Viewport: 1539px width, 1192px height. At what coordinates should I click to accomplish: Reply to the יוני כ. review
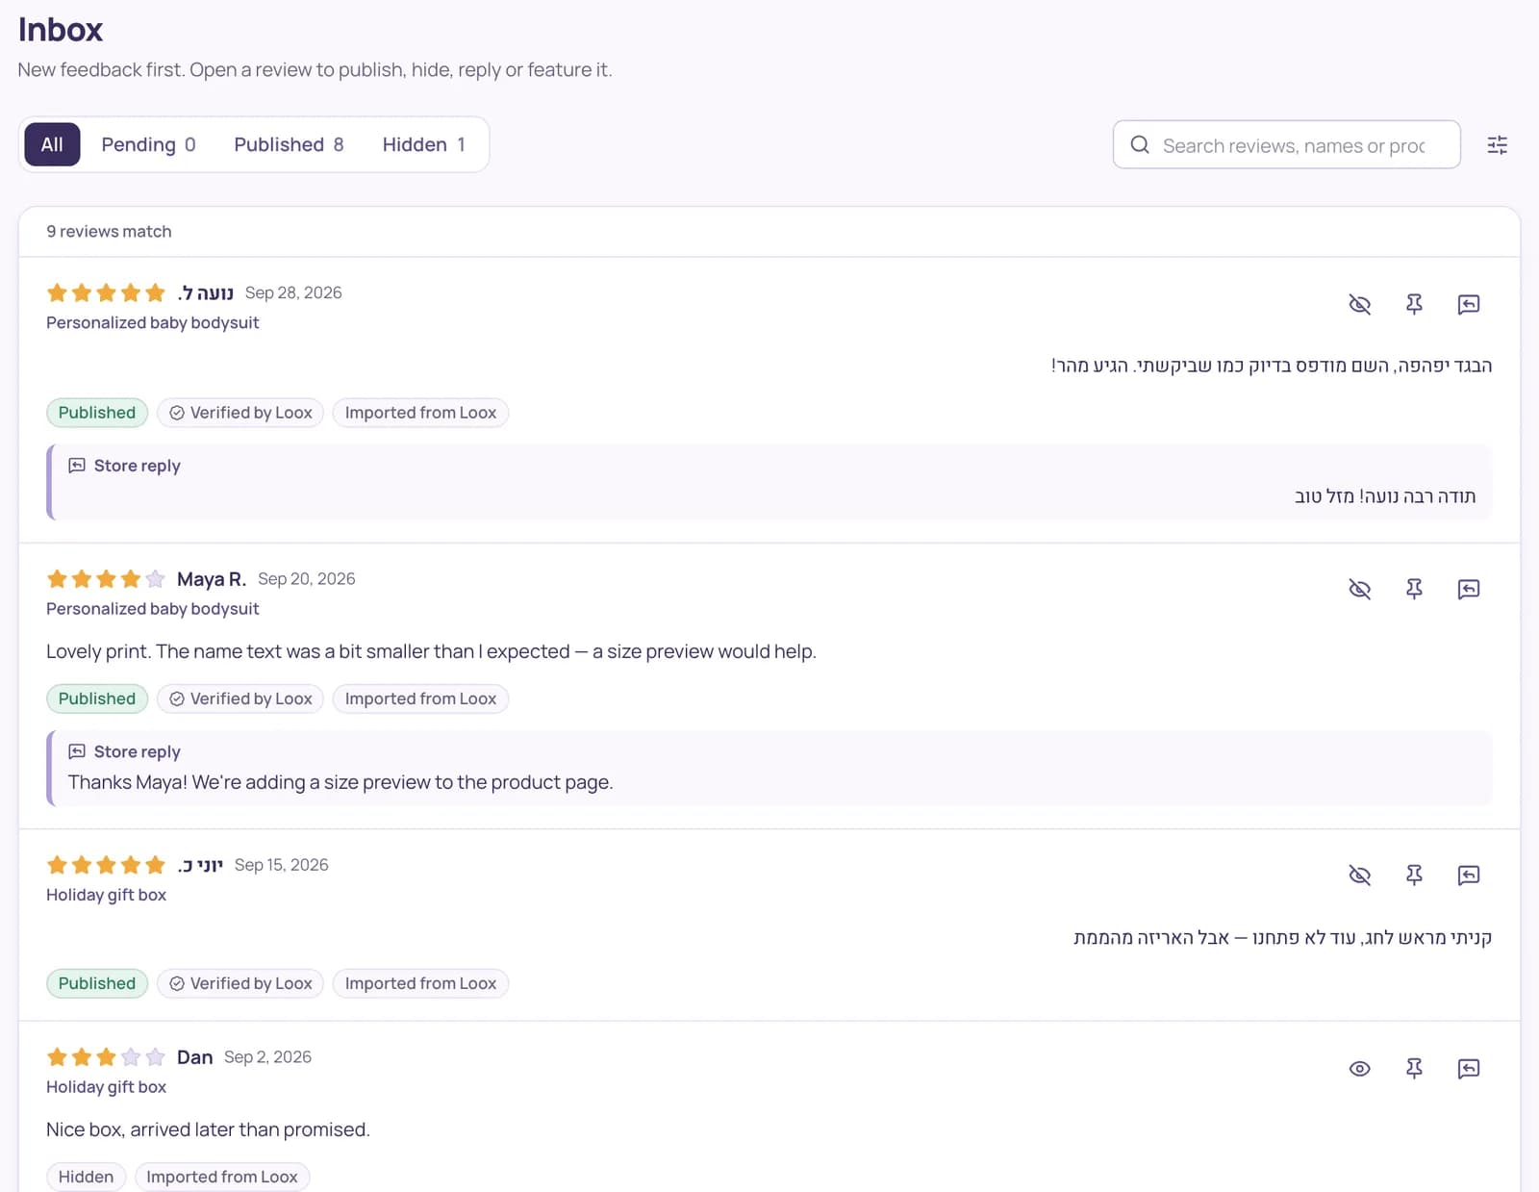(1469, 875)
